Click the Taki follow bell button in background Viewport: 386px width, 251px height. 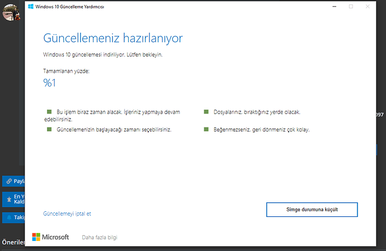click(13, 217)
